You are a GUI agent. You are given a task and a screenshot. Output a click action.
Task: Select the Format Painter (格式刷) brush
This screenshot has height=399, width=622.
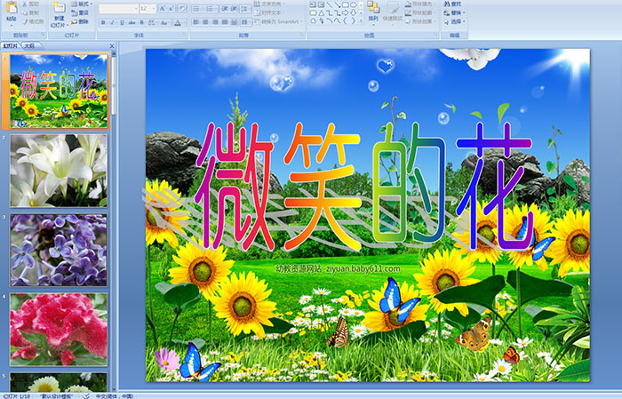tap(25, 21)
